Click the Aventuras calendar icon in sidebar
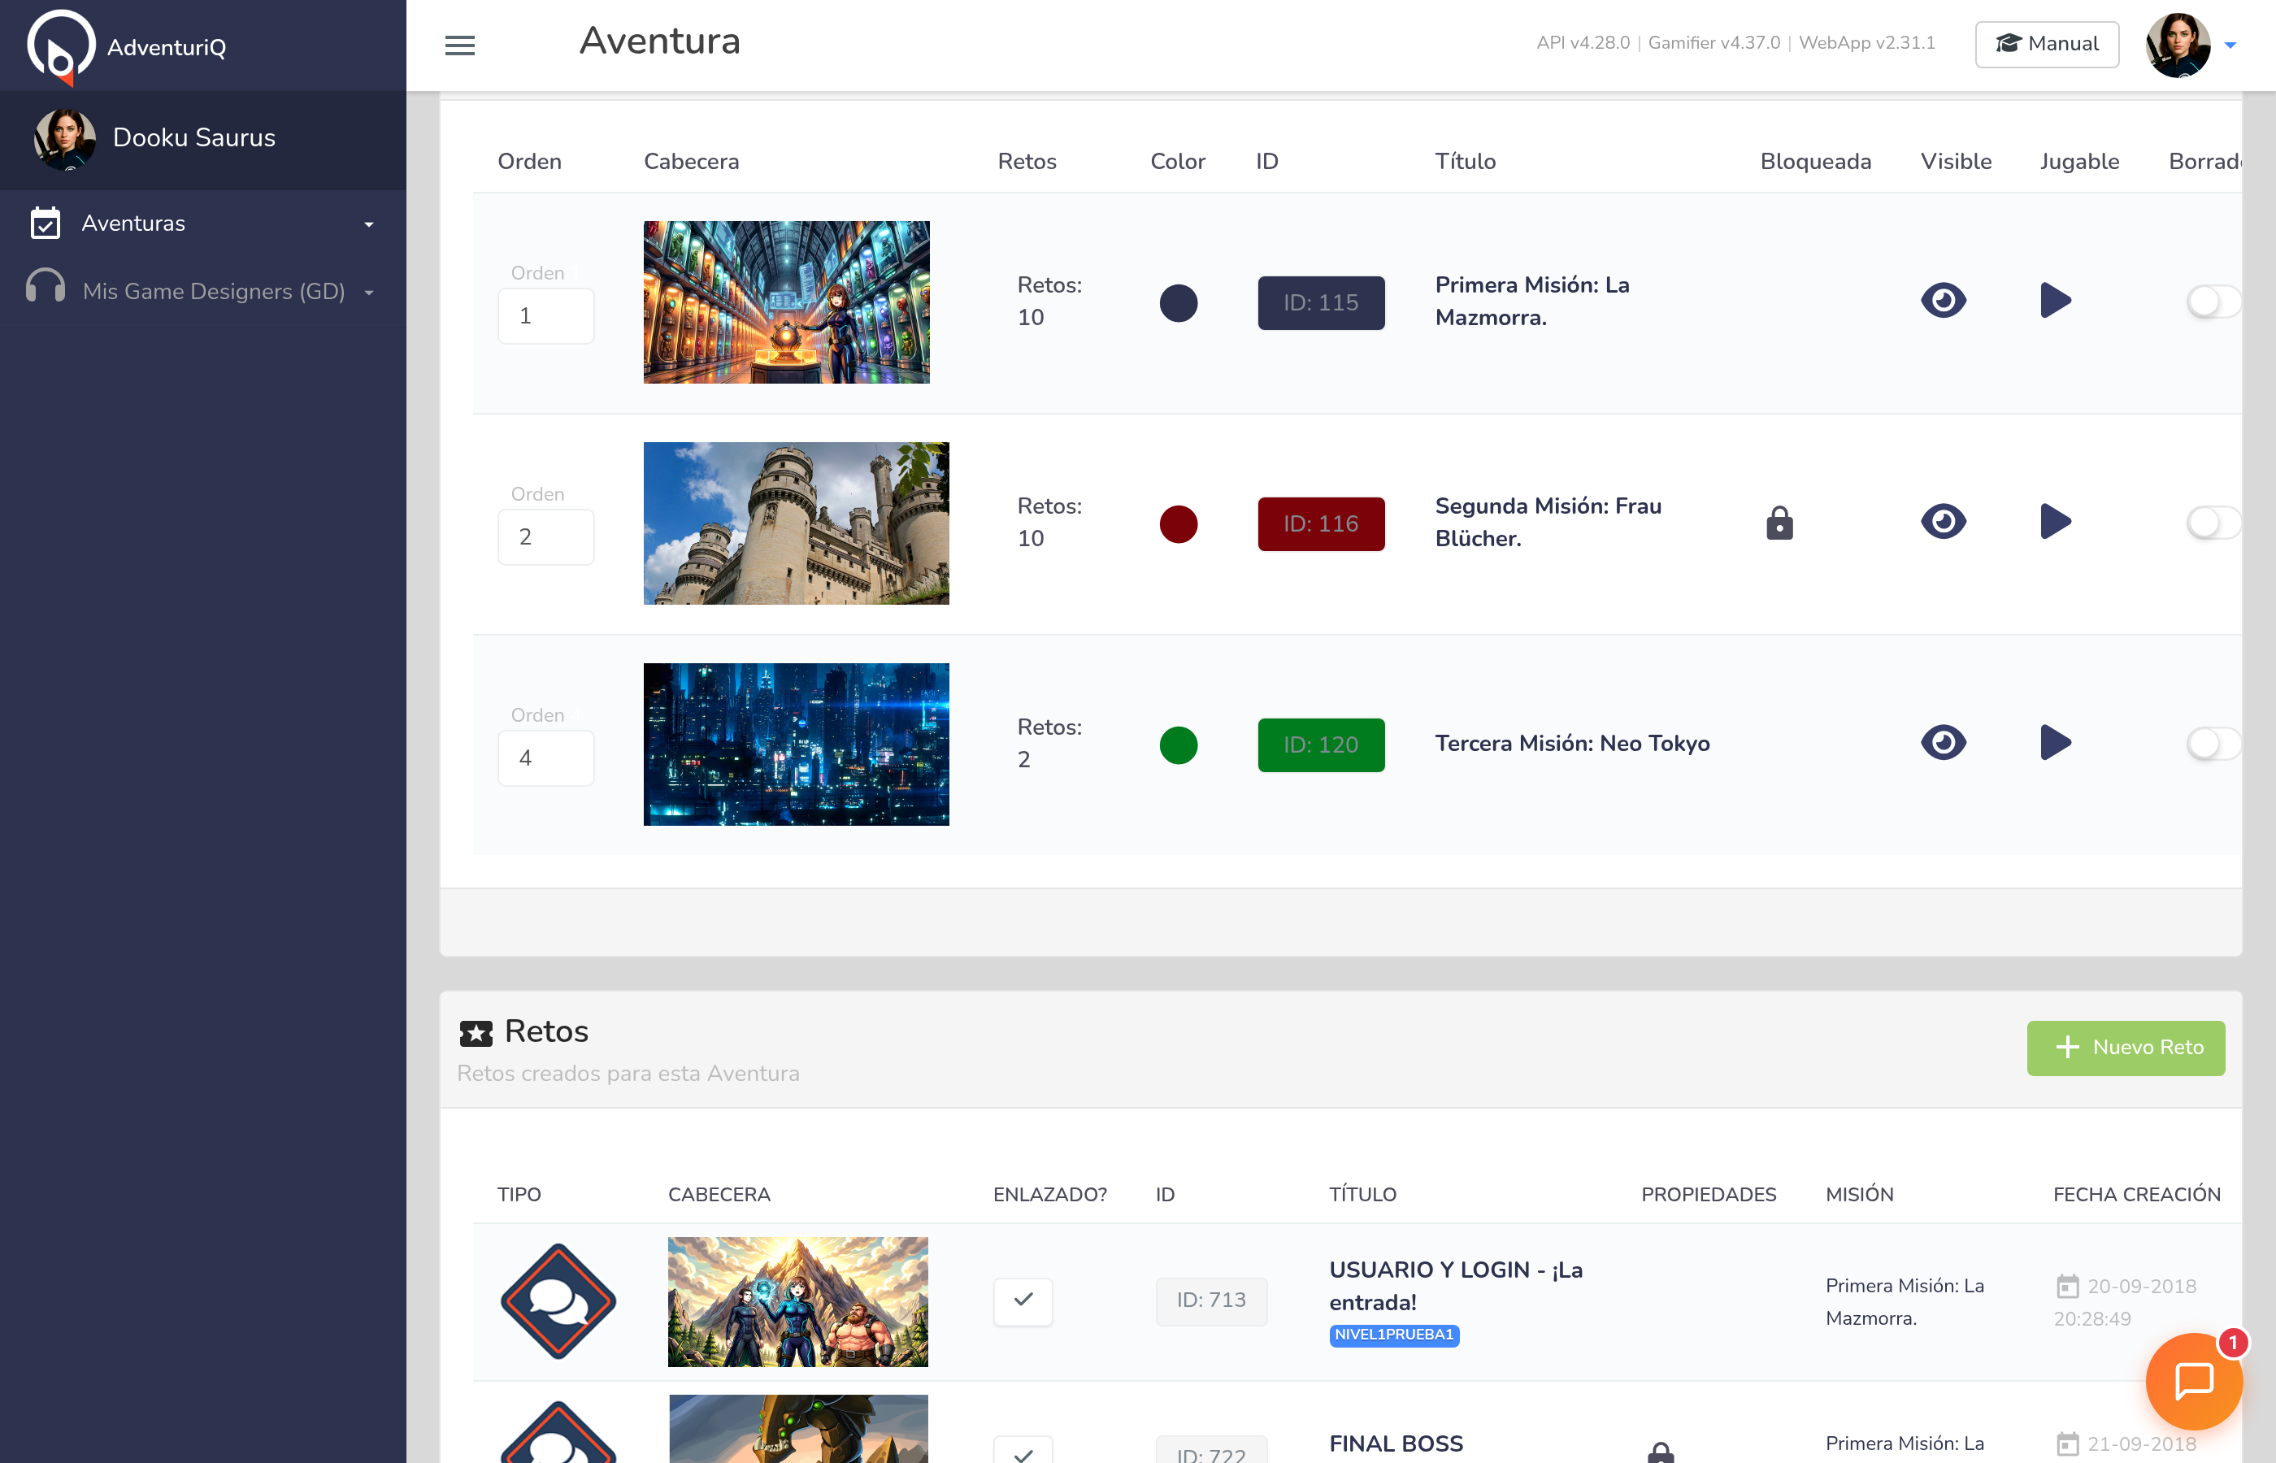The height and width of the screenshot is (1463, 2276). coord(46,224)
